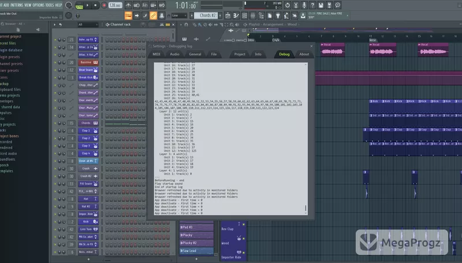Select the 'Saw Lead' pattern in picker
The image size is (462, 263).
pyautogui.click(x=196, y=251)
